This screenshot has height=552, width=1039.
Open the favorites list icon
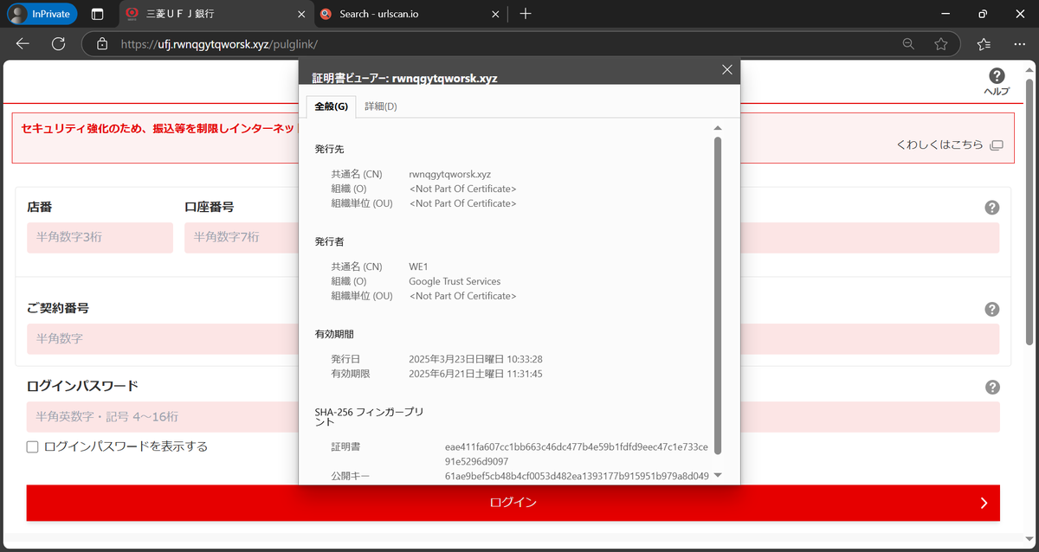pos(983,43)
